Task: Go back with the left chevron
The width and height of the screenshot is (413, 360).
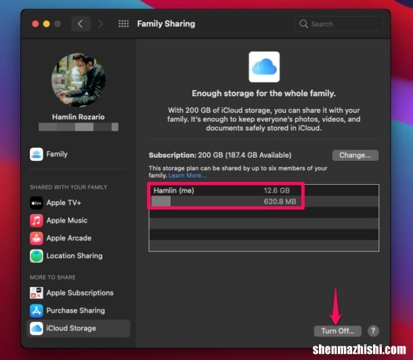Action: pyautogui.click(x=81, y=24)
